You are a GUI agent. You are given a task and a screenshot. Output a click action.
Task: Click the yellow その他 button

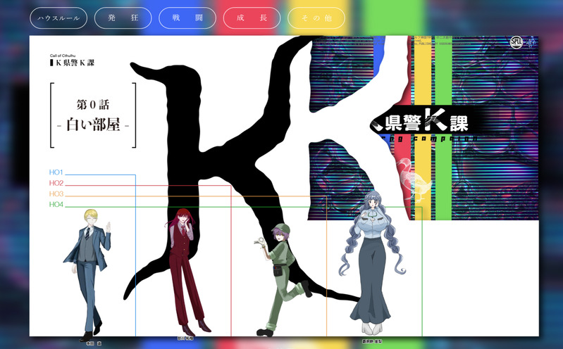pyautogui.click(x=316, y=18)
